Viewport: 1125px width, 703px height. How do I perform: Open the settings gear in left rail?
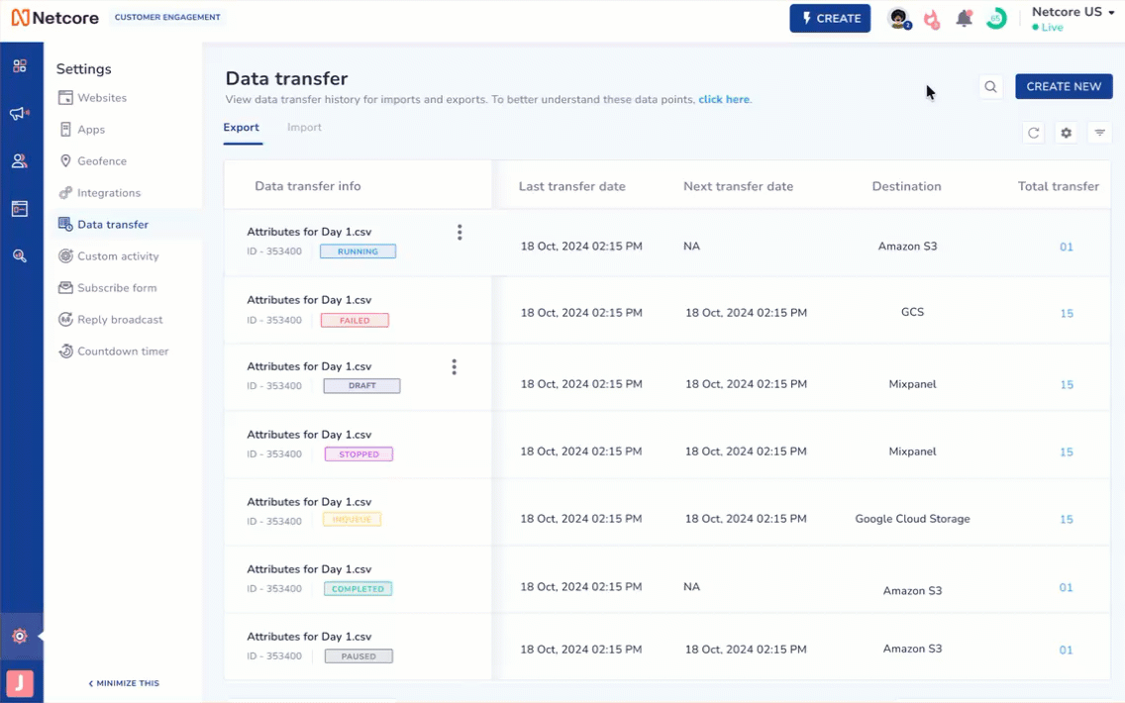pyautogui.click(x=20, y=637)
